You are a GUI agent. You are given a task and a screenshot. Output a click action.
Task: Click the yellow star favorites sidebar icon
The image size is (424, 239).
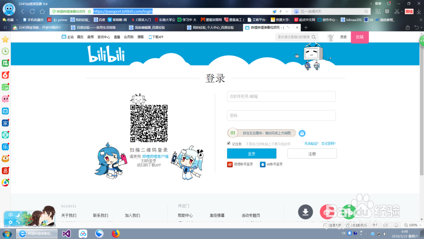pyautogui.click(x=5, y=39)
